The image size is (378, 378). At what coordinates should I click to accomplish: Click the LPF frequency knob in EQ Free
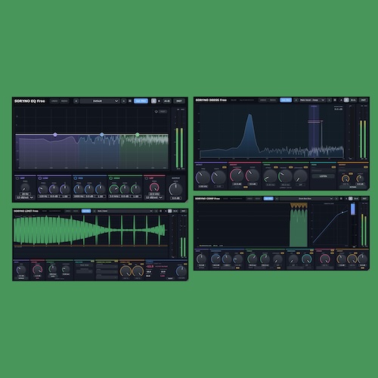pos(154,187)
